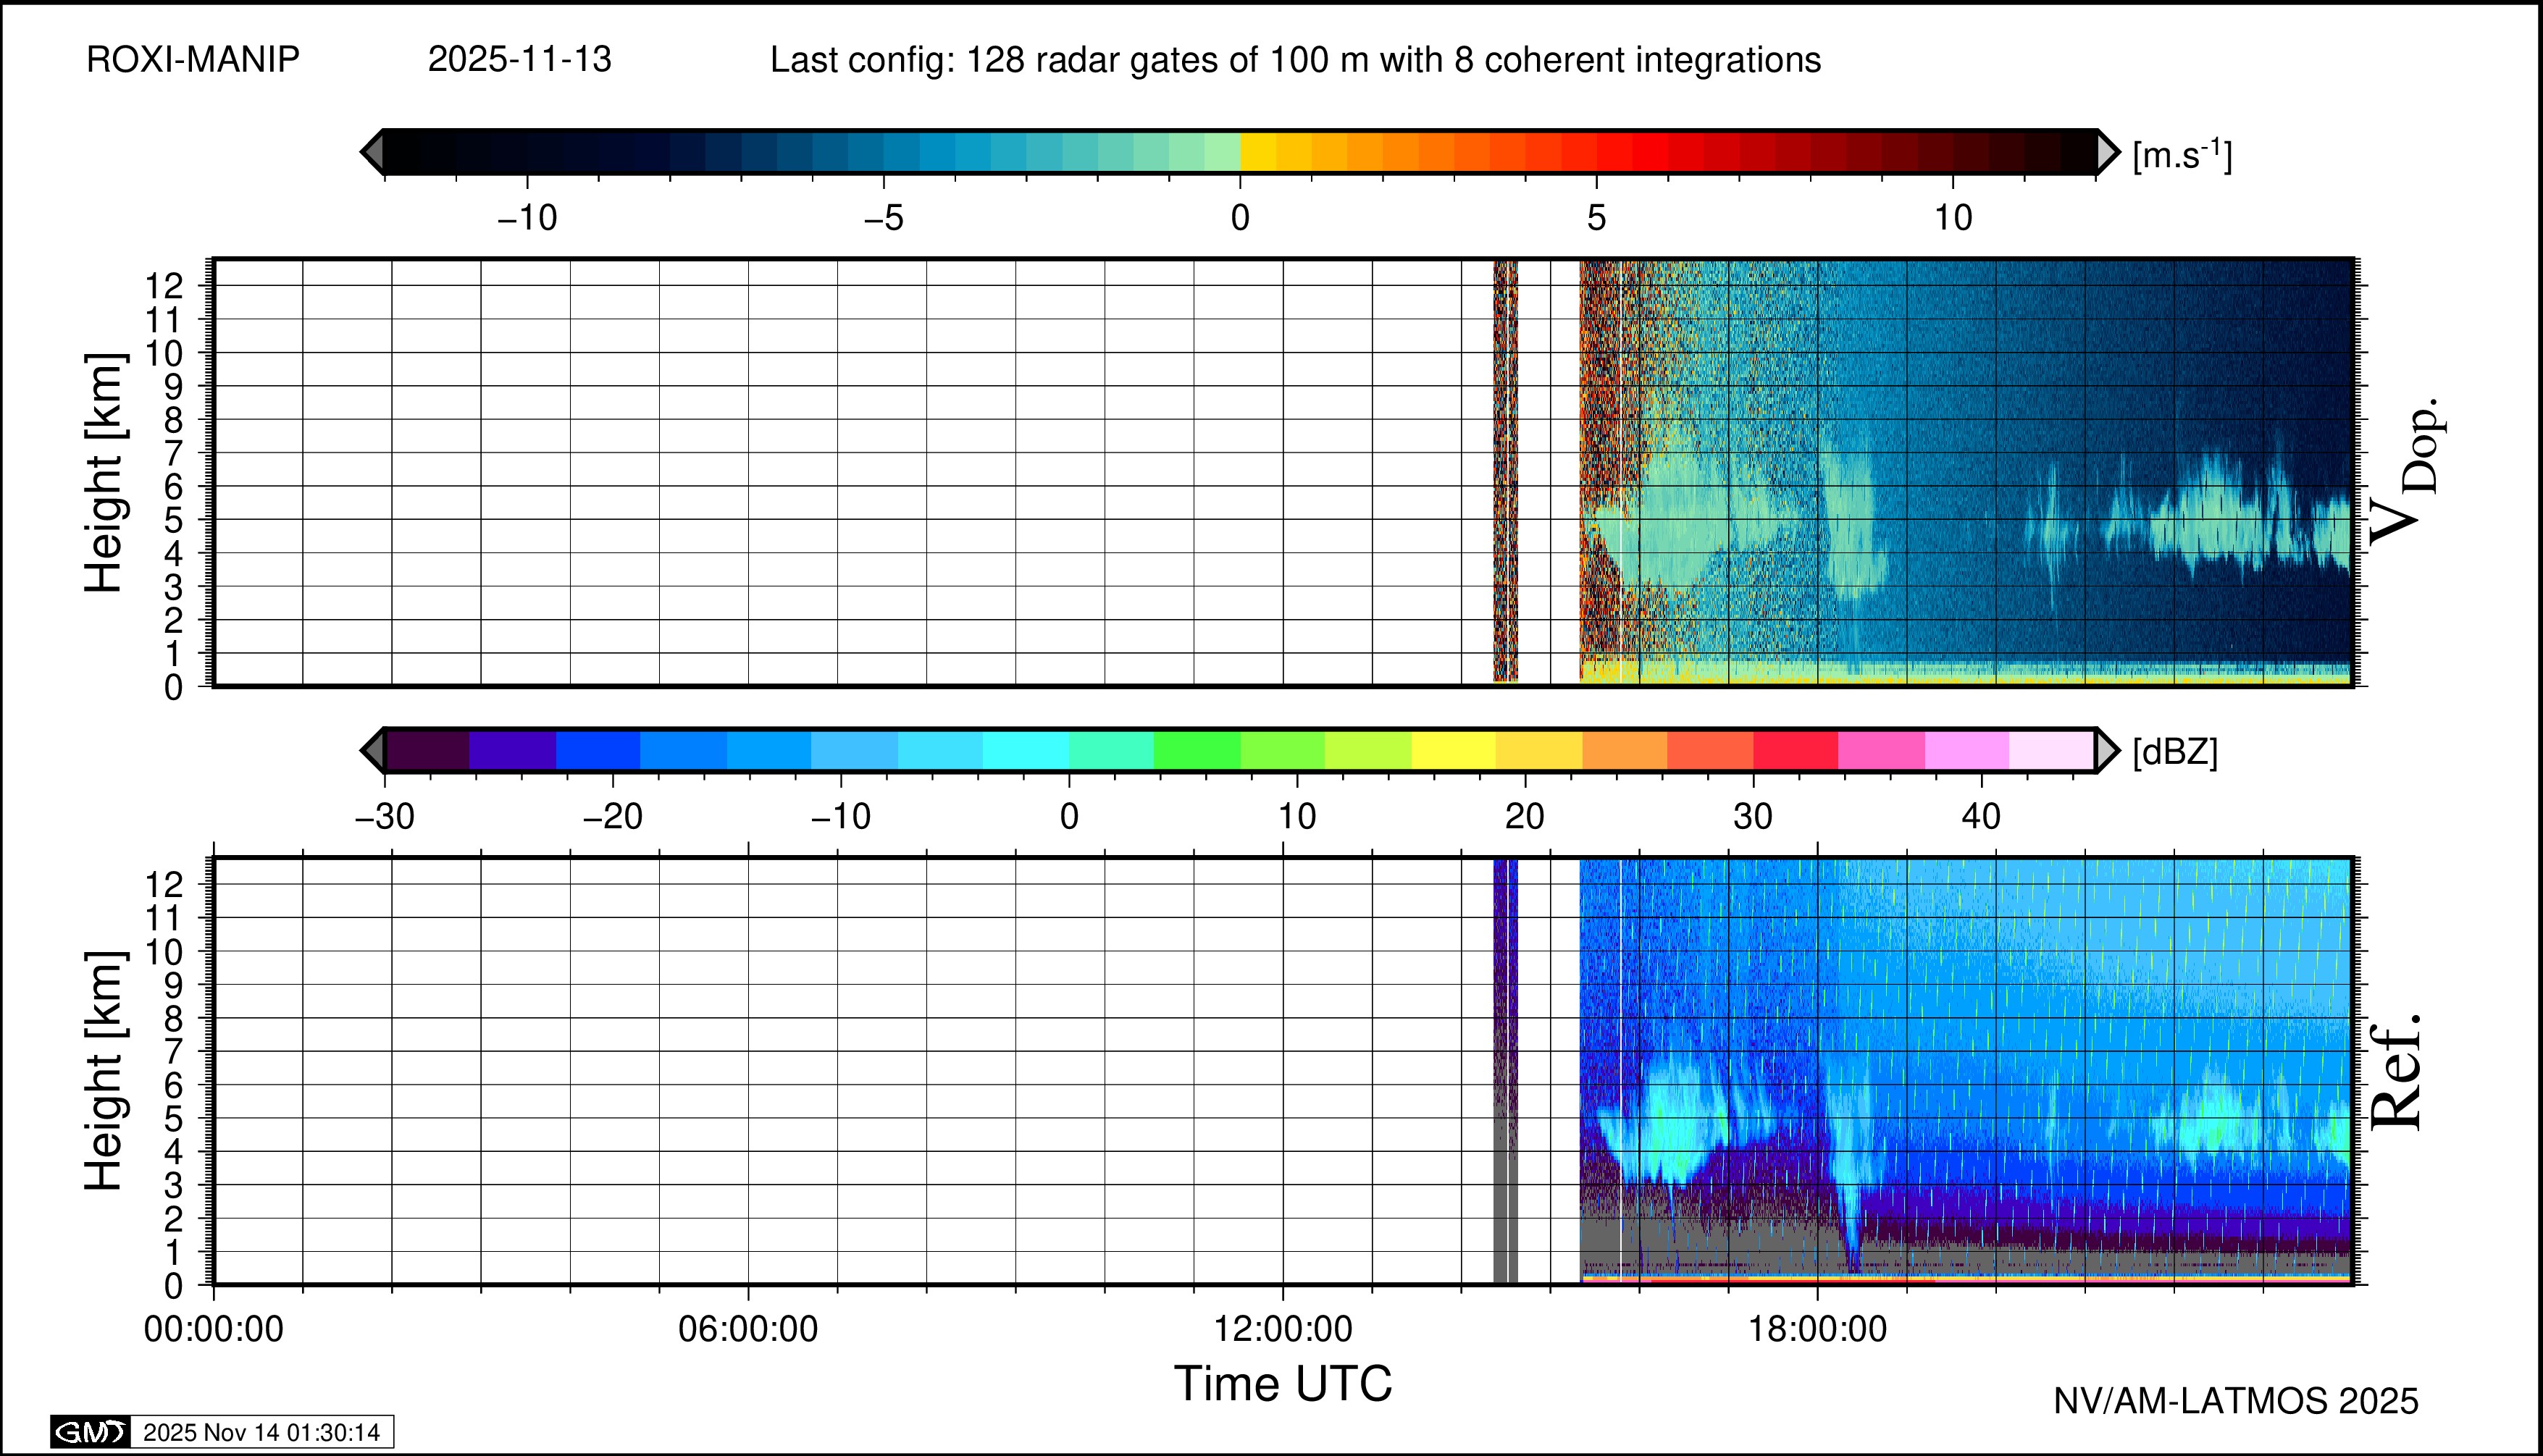Click the [dBZ] unit label
The height and width of the screenshot is (1456, 2543).
coord(2175,752)
